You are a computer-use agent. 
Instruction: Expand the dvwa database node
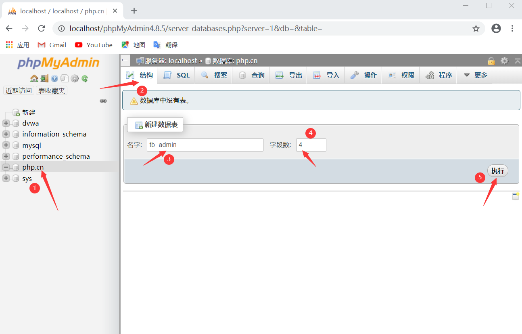click(6, 123)
